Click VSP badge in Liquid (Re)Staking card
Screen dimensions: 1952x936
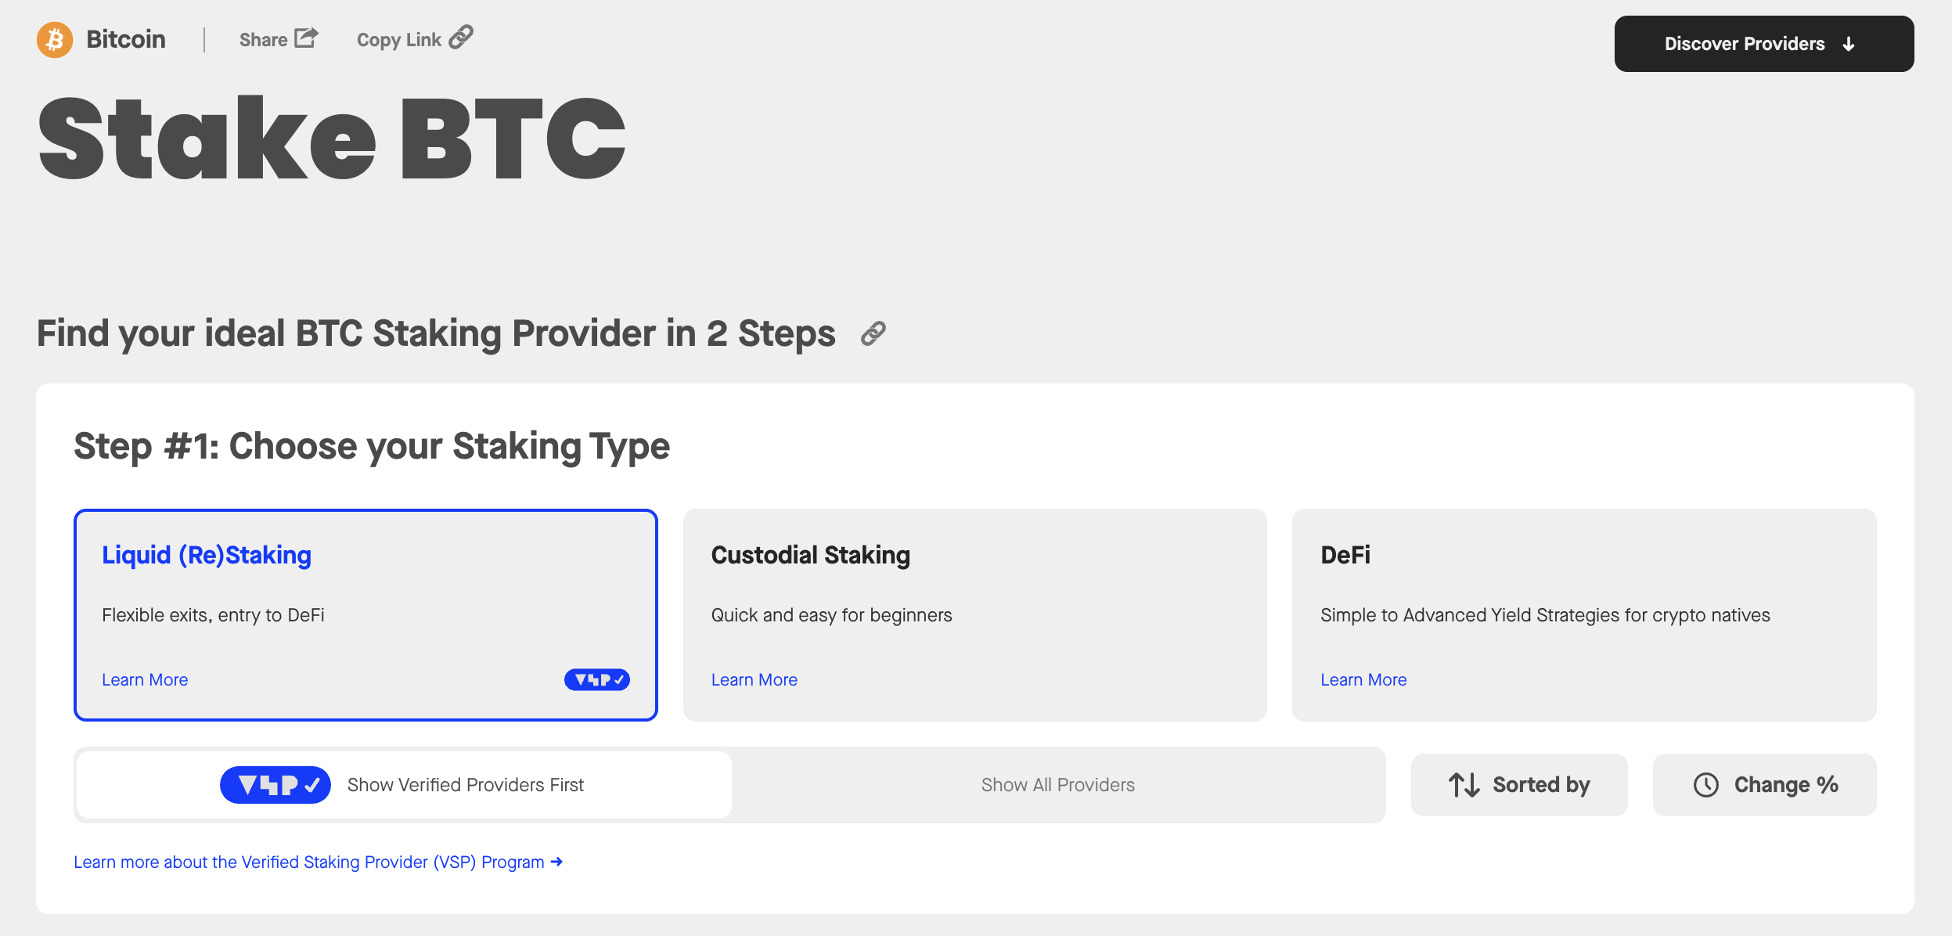click(x=597, y=680)
